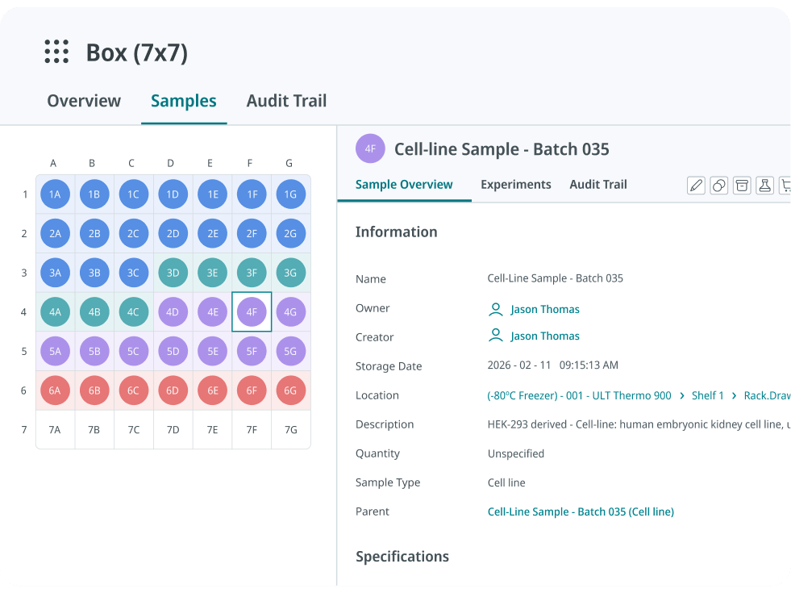Select purple sample 5E
Viewport: 791px width, 593px height.
click(x=212, y=351)
